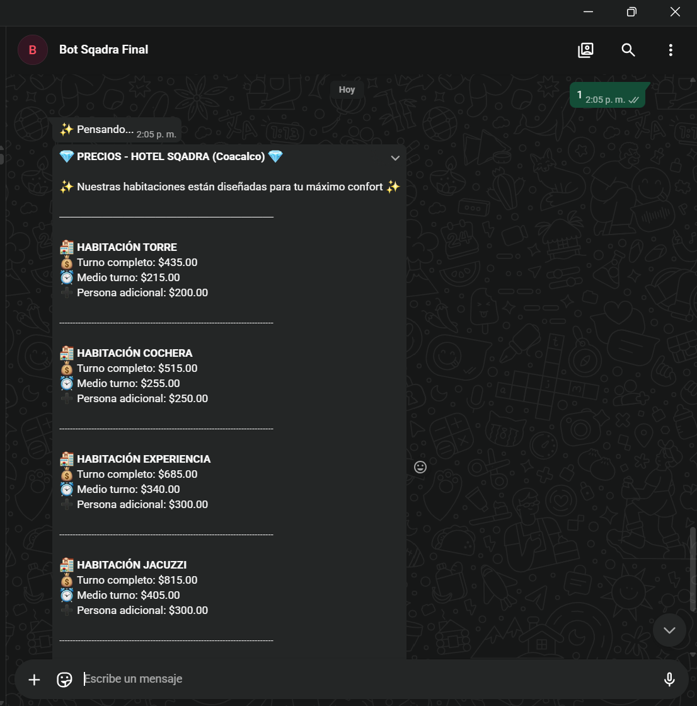Viewport: 697px width, 706px height.
Task: Open the plus attach menu
Action: (x=34, y=680)
